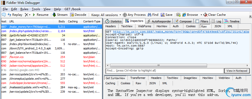
Task: Click the comment balloon icon in toolbar
Action: click(x=4, y=15)
